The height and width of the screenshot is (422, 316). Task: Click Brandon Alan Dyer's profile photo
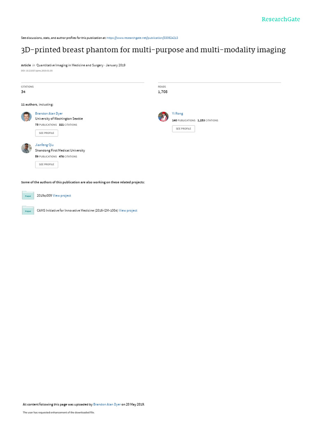26,117
